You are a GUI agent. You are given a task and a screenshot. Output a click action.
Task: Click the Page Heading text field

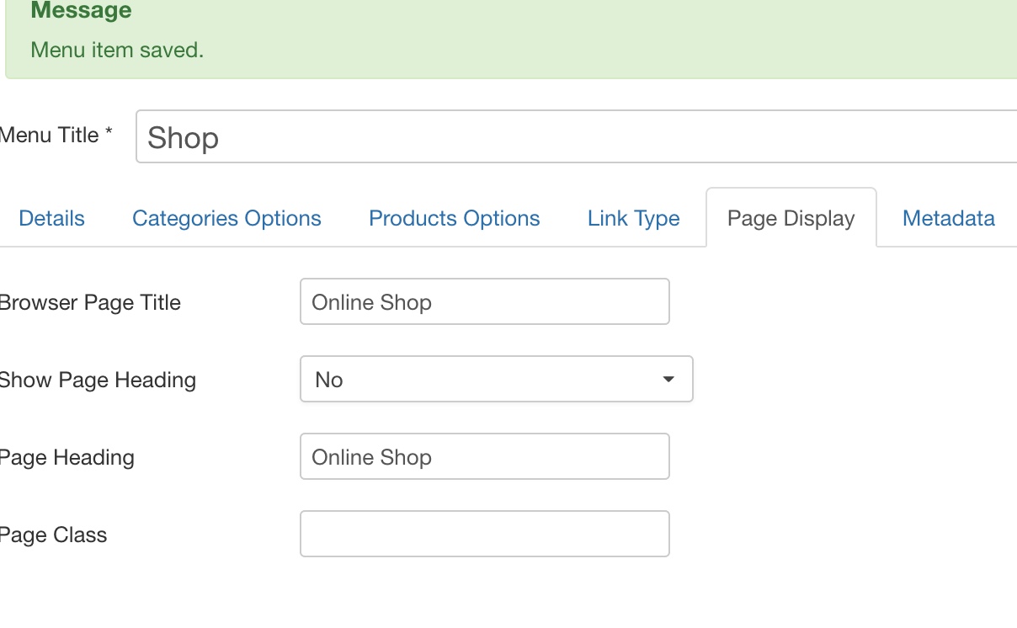(x=484, y=457)
